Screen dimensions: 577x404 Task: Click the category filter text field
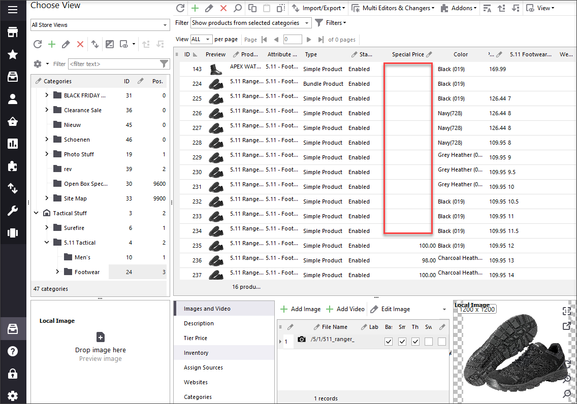click(x=114, y=64)
